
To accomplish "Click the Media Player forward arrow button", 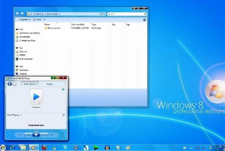I will pyautogui.click(x=14, y=84).
